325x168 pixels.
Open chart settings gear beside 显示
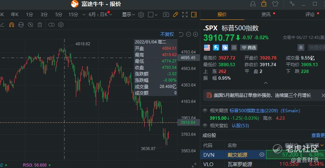pos(141,15)
